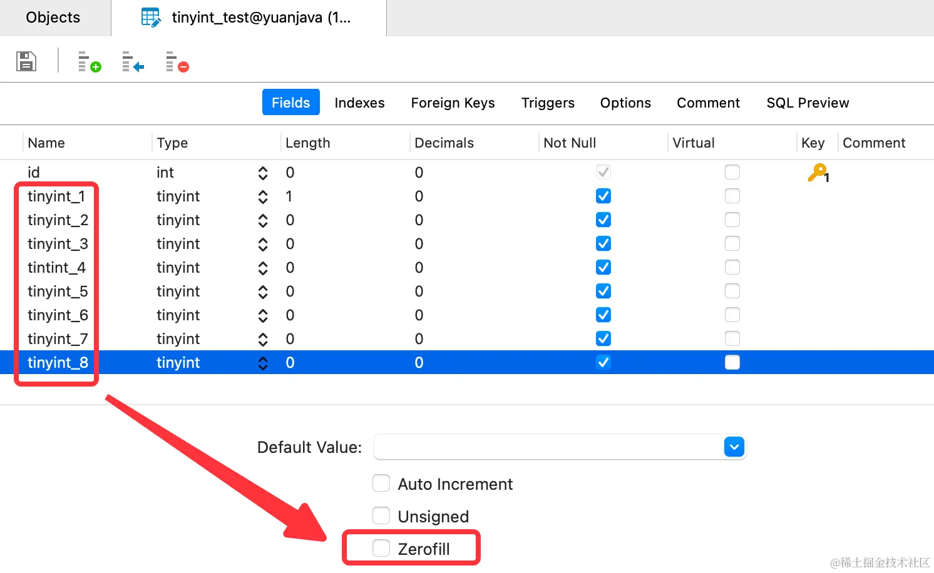
Task: Click the Save icon in toolbar
Action: pyautogui.click(x=26, y=61)
